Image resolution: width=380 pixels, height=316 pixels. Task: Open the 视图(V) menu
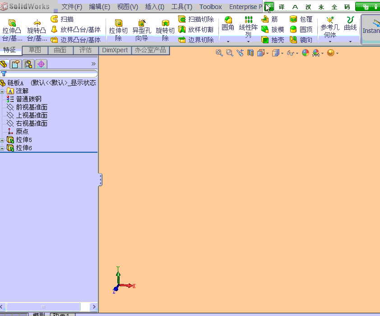tap(127, 7)
